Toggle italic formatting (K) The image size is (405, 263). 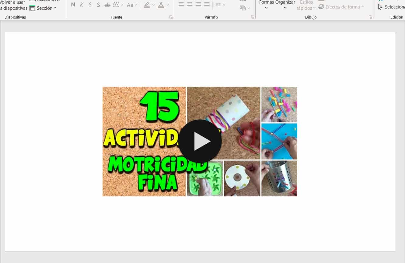tap(82, 5)
